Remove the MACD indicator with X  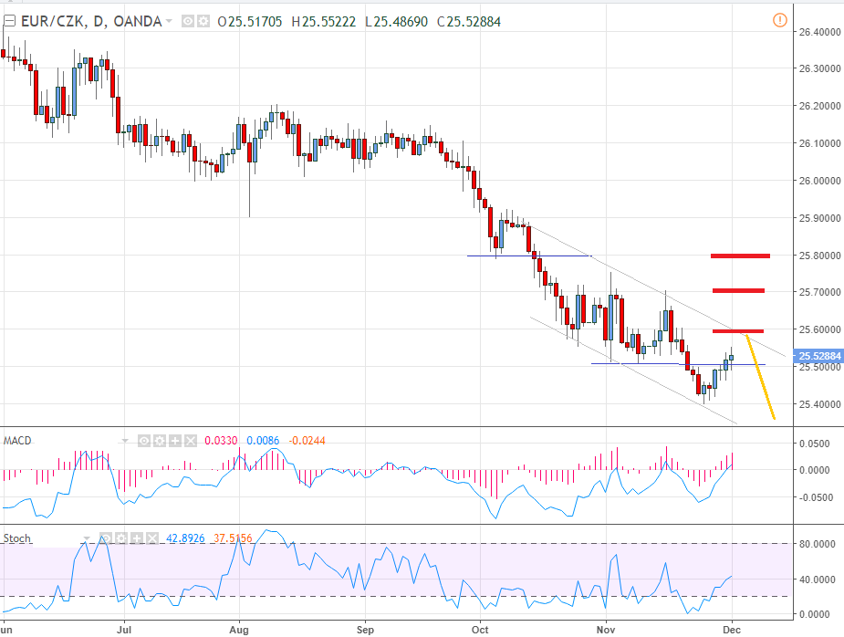tap(191, 441)
